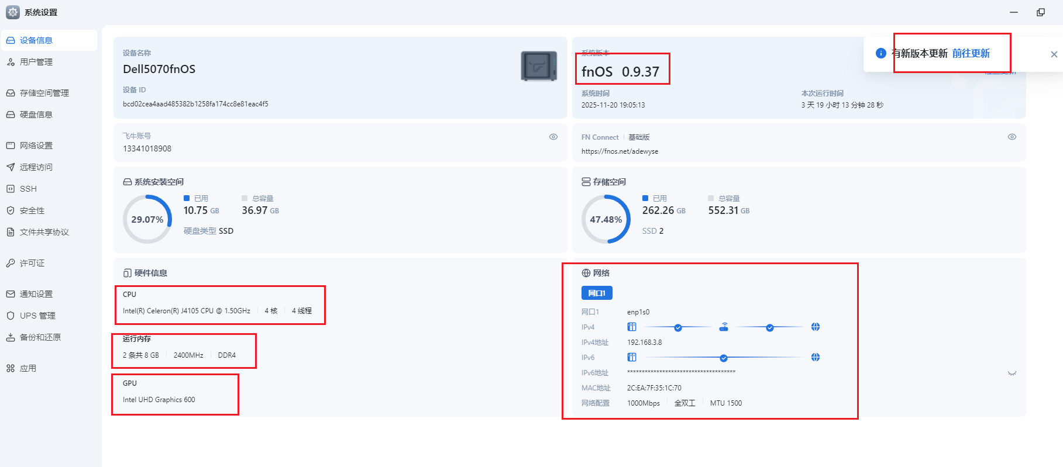Click the blue info icon in update notification
1063x467 pixels.
[880, 53]
